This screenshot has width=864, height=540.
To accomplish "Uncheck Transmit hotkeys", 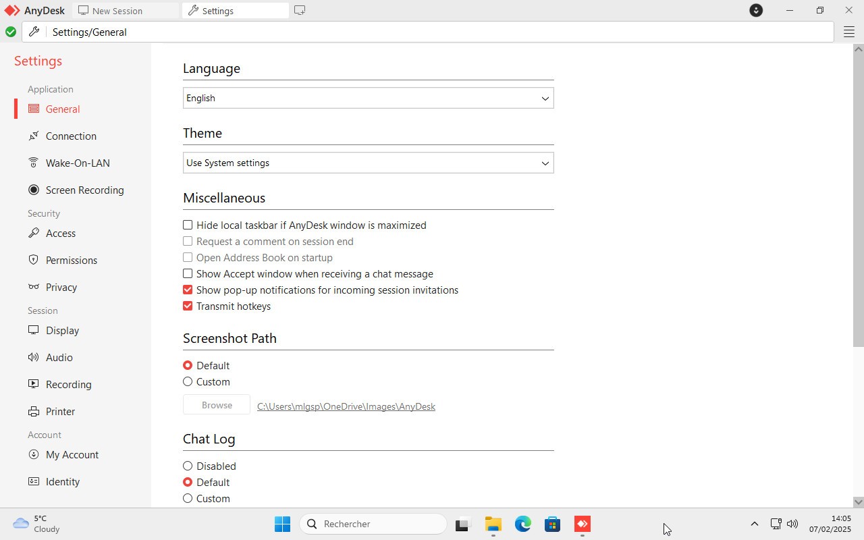I will 188,306.
